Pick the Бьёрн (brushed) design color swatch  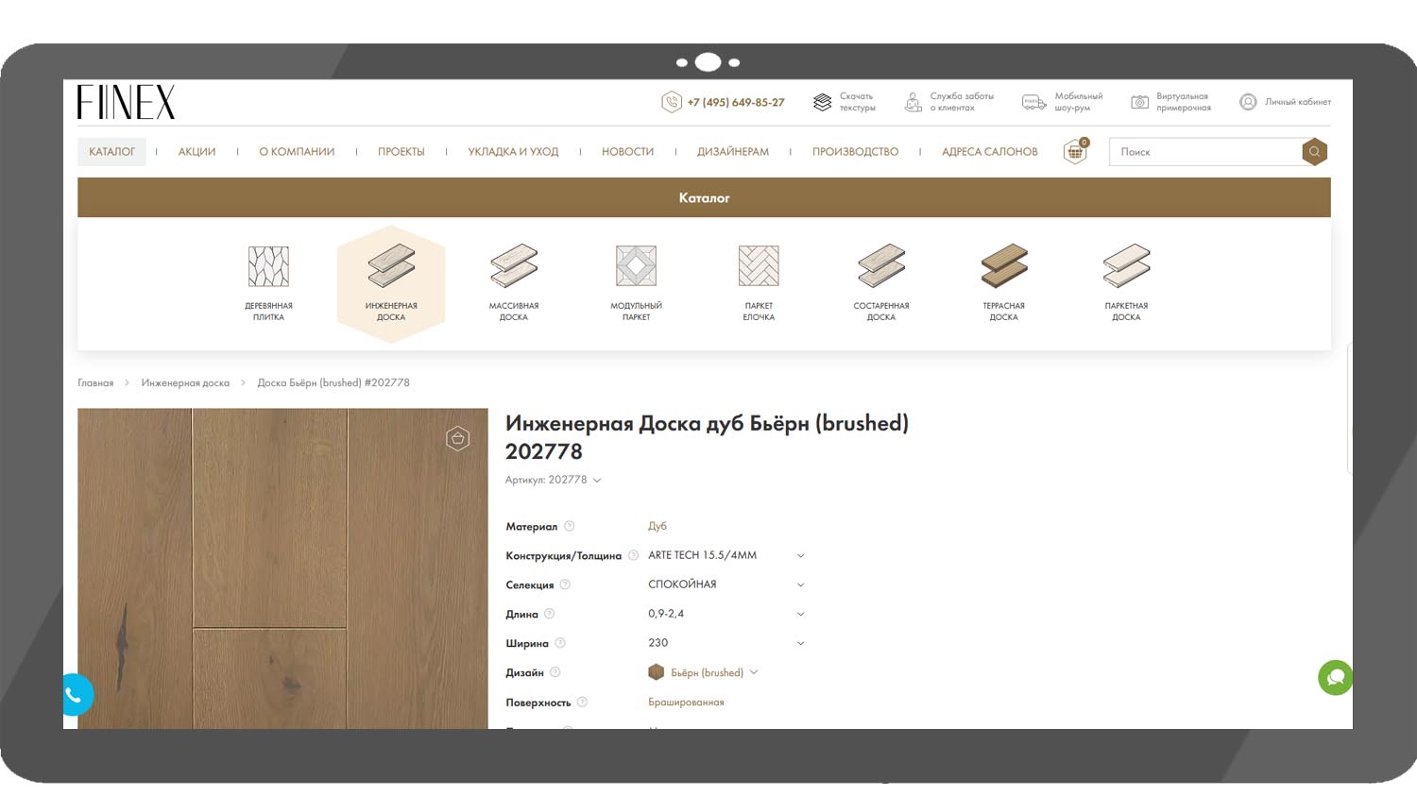pyautogui.click(x=657, y=672)
